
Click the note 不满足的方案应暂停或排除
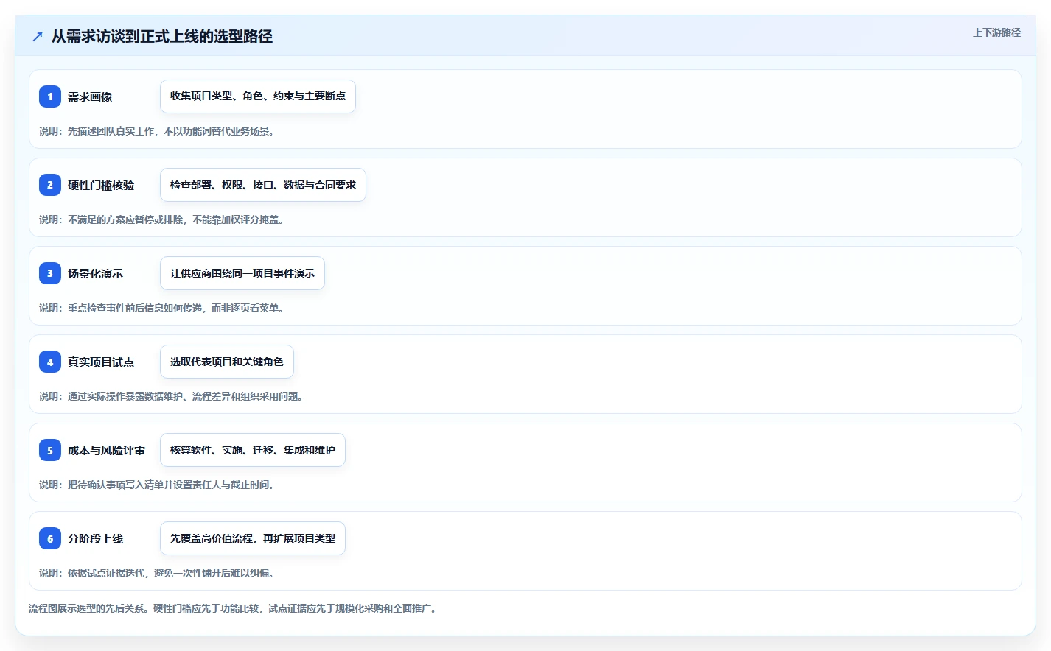tap(125, 219)
